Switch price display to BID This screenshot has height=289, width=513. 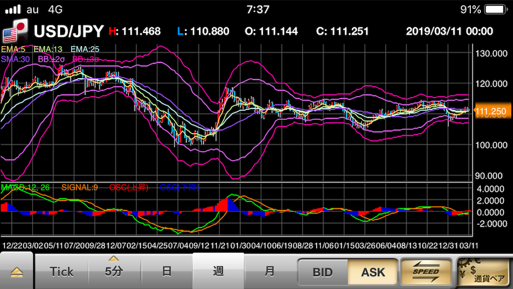323,272
